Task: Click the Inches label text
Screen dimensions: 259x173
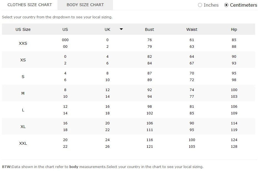Action: point(211,5)
